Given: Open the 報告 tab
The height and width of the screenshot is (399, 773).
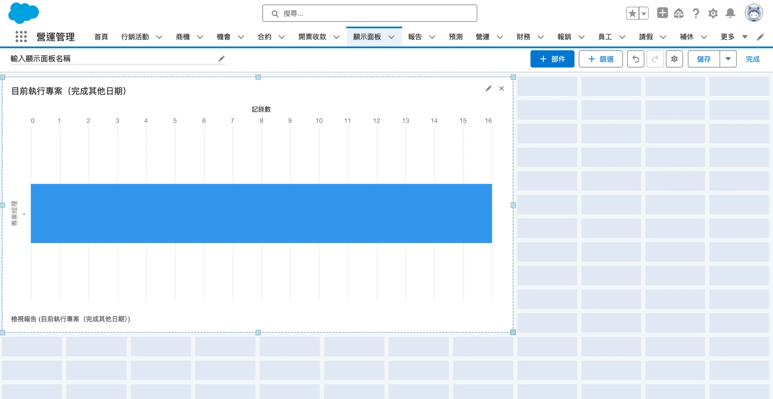Looking at the screenshot, I should (415, 37).
